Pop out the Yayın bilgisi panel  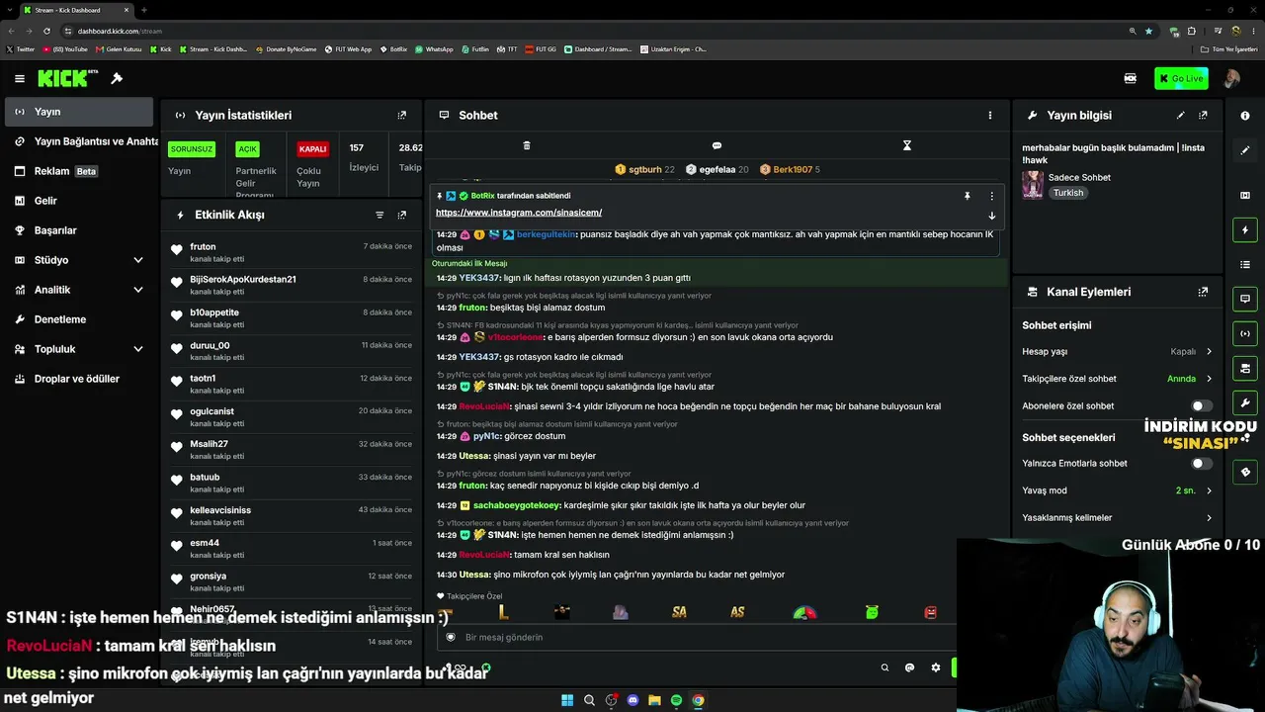(1203, 115)
